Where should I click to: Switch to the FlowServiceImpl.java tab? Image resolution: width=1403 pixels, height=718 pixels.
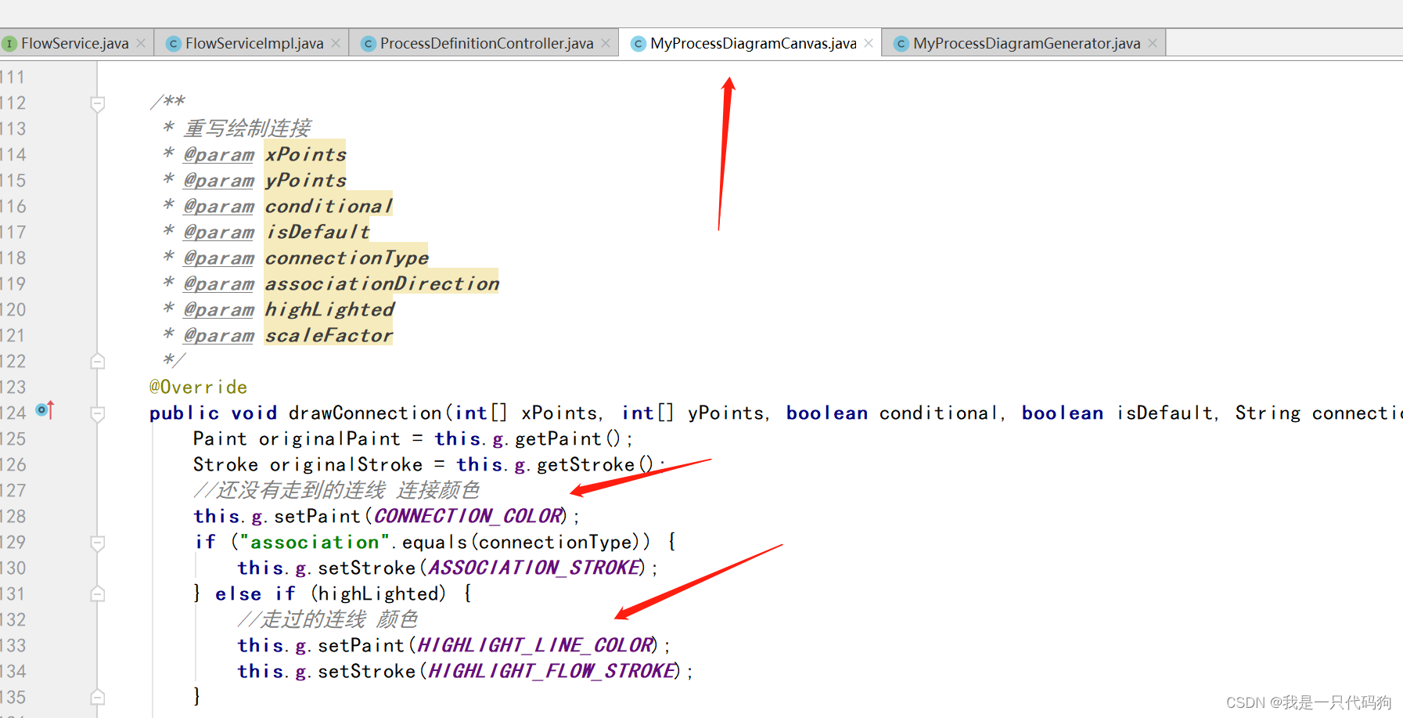[250, 43]
